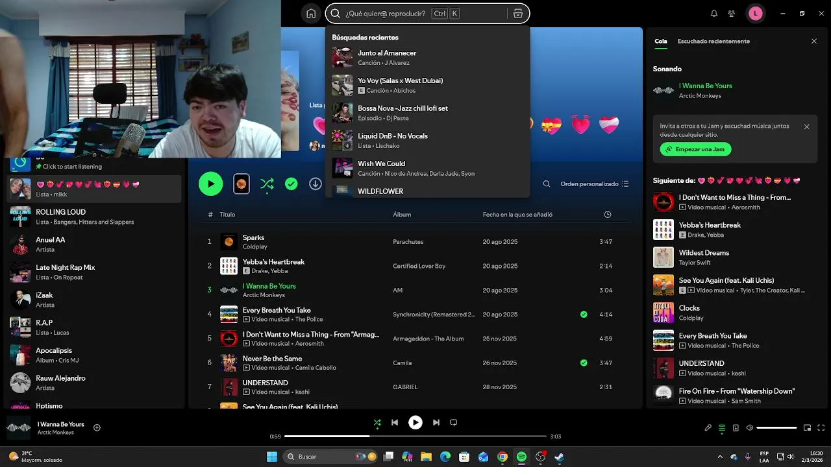Select track Sparks by Coldplay

pyautogui.click(x=415, y=242)
